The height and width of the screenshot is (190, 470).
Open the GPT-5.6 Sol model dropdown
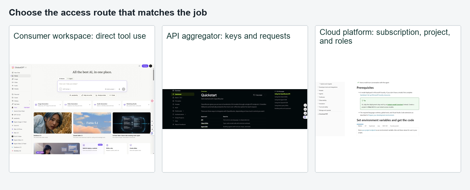tap(67, 89)
